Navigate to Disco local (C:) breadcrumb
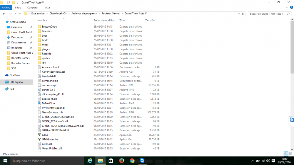This screenshot has height=165, width=294. click(x=58, y=14)
